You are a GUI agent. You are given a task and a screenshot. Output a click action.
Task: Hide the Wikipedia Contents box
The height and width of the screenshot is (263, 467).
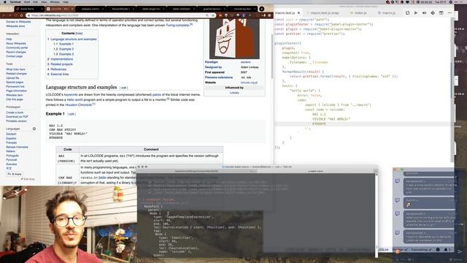tap(79, 34)
